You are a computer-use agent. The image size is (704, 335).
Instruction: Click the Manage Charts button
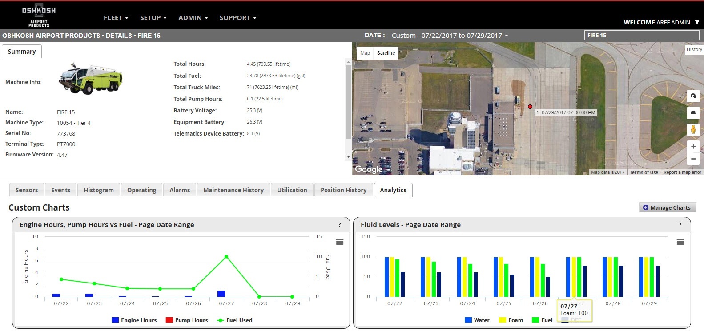[x=667, y=207]
